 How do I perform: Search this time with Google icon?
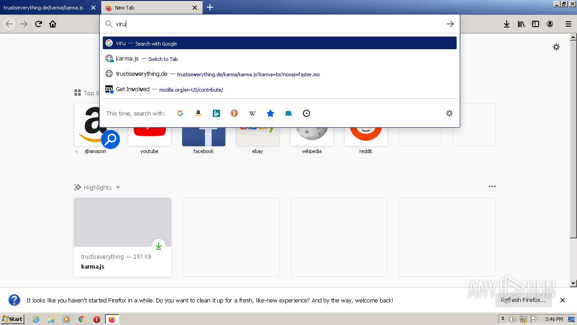180,113
